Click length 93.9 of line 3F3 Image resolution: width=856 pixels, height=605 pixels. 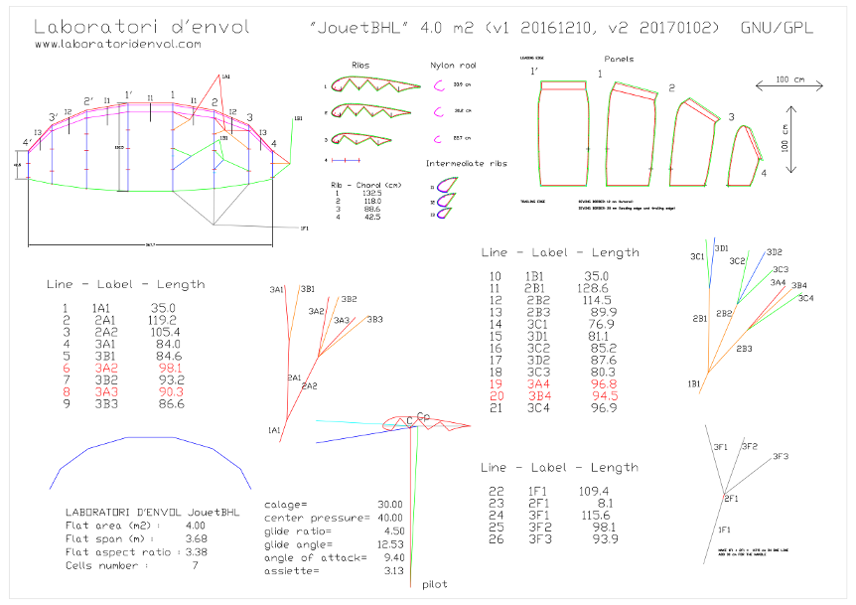606,539
